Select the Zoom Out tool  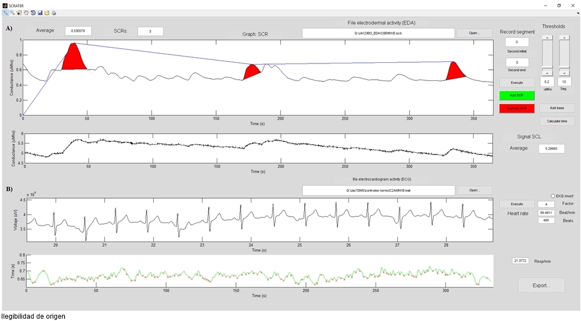(12, 12)
